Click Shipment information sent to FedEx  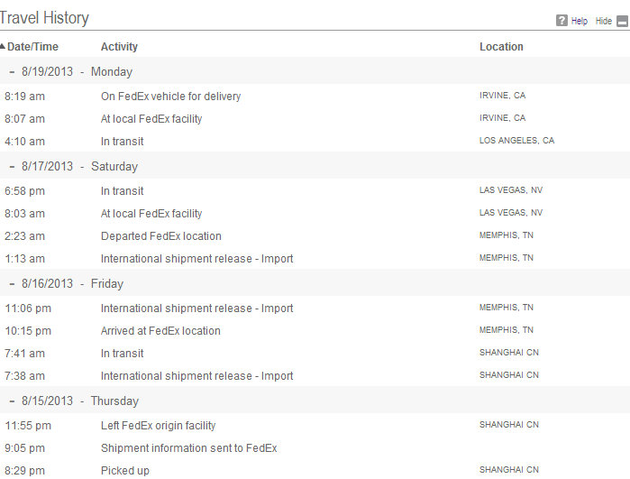pos(189,448)
